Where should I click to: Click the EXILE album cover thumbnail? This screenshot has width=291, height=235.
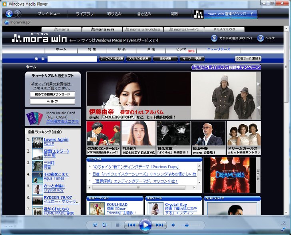tap(38, 143)
